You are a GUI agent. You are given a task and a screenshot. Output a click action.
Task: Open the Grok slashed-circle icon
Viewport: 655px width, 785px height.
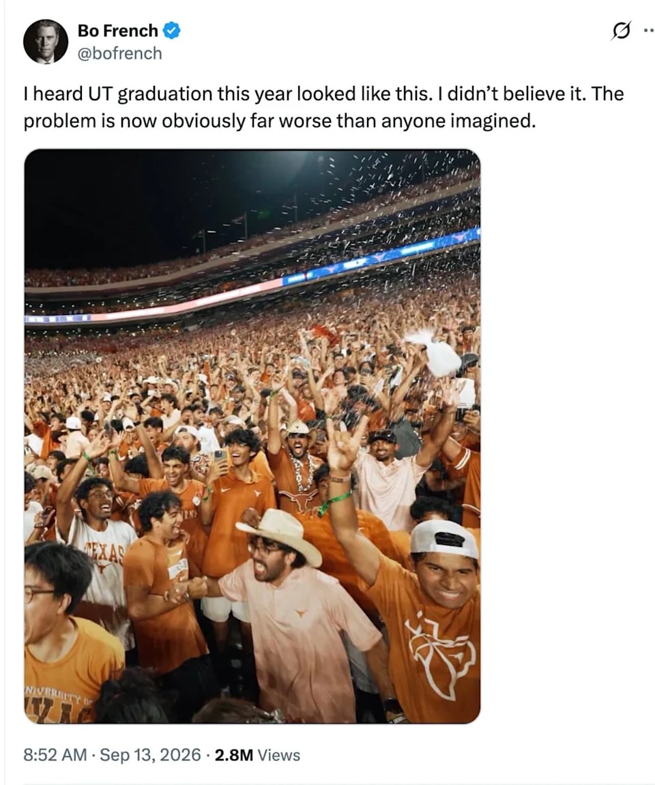coord(620,31)
